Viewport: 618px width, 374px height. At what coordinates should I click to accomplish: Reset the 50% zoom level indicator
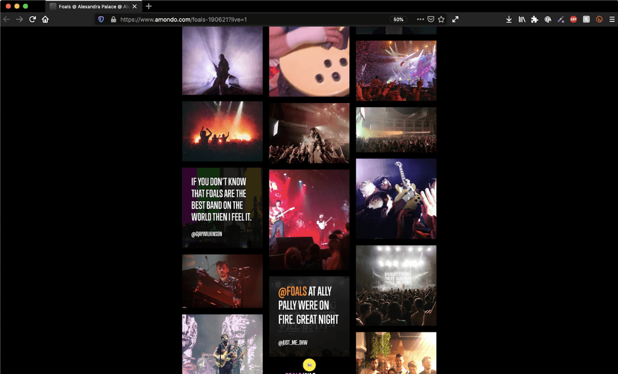point(398,19)
